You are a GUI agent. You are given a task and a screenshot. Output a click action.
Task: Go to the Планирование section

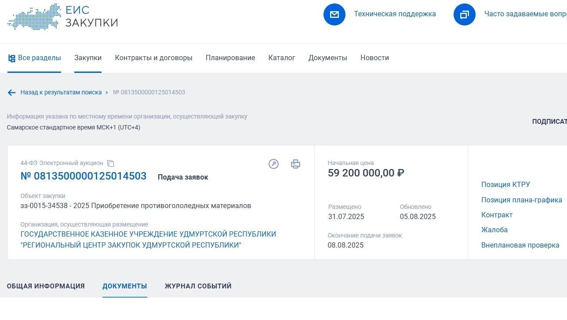[x=230, y=58]
